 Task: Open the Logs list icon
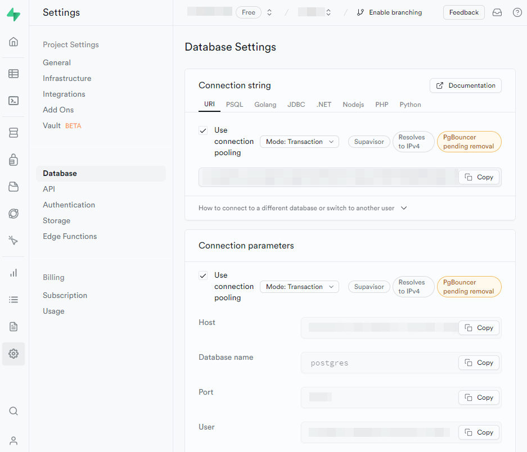13,300
